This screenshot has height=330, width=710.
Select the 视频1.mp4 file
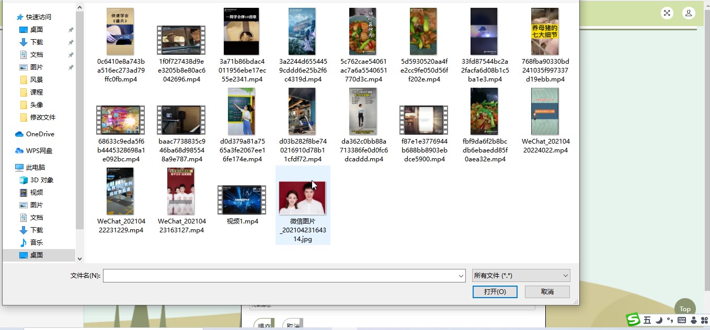(x=242, y=205)
